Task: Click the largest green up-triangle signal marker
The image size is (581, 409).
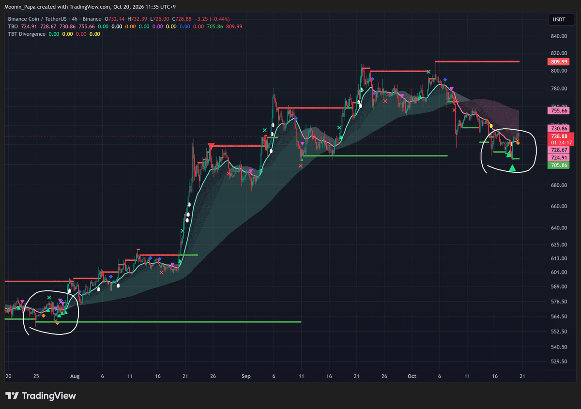Action: coord(513,168)
